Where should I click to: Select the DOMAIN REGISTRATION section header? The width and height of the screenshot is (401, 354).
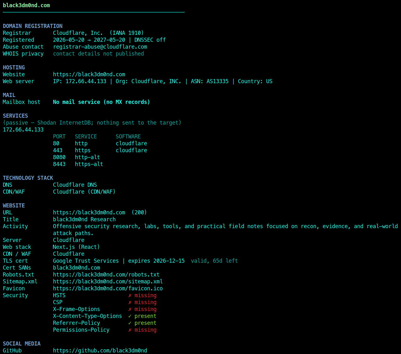click(33, 26)
